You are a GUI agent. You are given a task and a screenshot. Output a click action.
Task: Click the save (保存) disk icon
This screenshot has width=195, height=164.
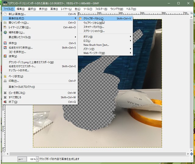tap(5, 43)
